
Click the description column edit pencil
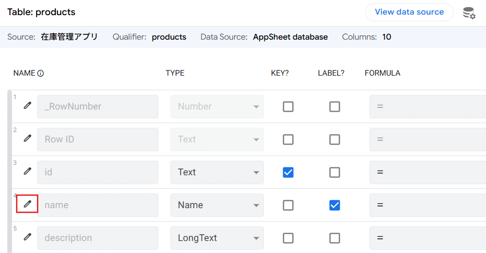tap(28, 237)
